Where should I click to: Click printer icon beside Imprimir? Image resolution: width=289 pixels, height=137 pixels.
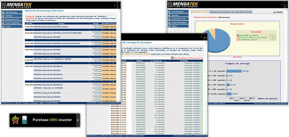coord(274,12)
